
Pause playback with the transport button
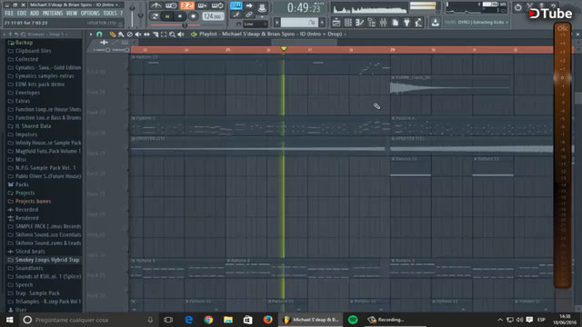pos(167,16)
